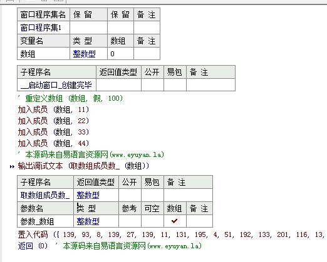This screenshot has width=327, height=262.
Task: Click the 备 注 cell of 参数_数组
Action: pyautogui.click(x=199, y=221)
